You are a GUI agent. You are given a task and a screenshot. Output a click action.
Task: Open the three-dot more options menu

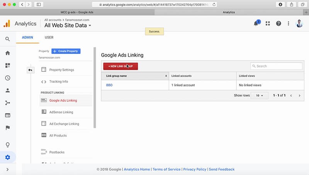289,24
